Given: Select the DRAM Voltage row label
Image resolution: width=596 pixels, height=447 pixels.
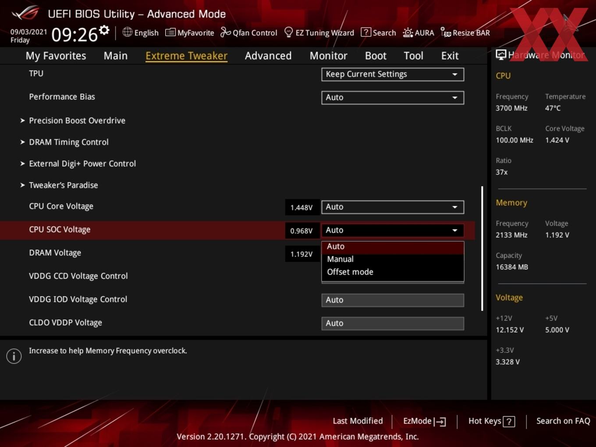Looking at the screenshot, I should click(55, 253).
